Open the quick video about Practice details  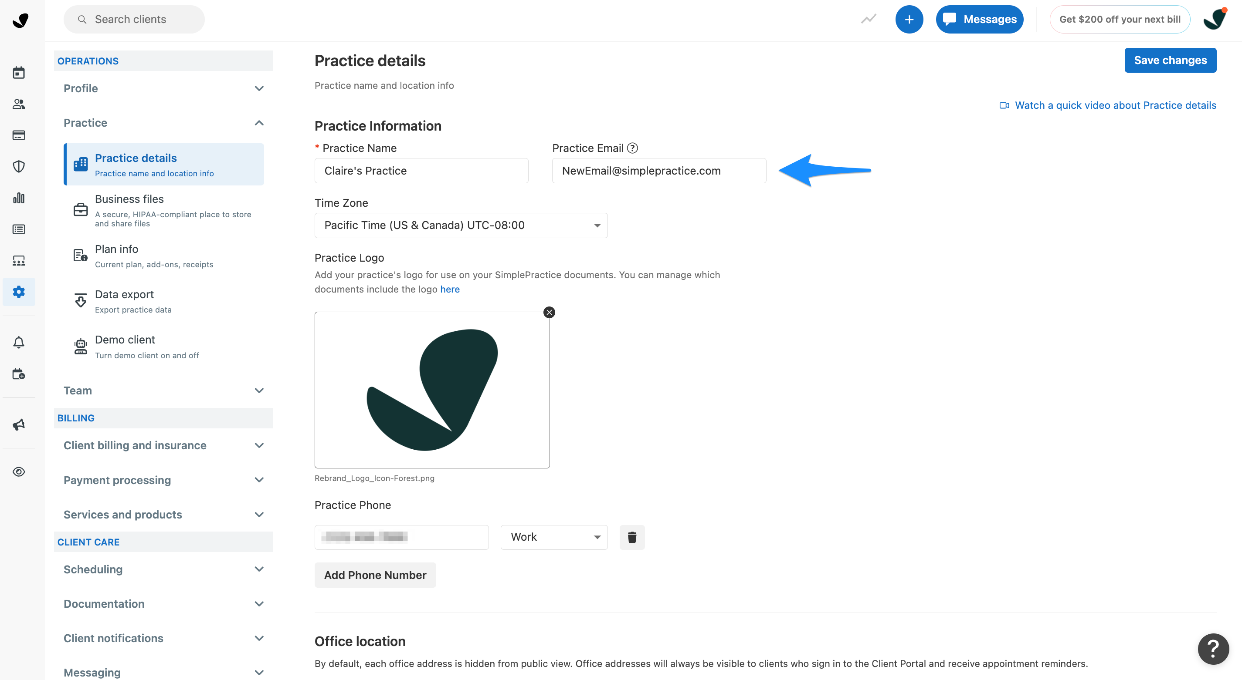tap(1114, 105)
